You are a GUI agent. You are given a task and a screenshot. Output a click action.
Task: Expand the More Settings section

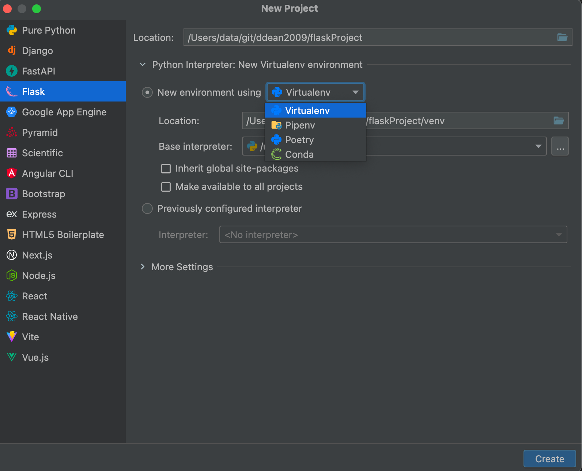tap(143, 267)
